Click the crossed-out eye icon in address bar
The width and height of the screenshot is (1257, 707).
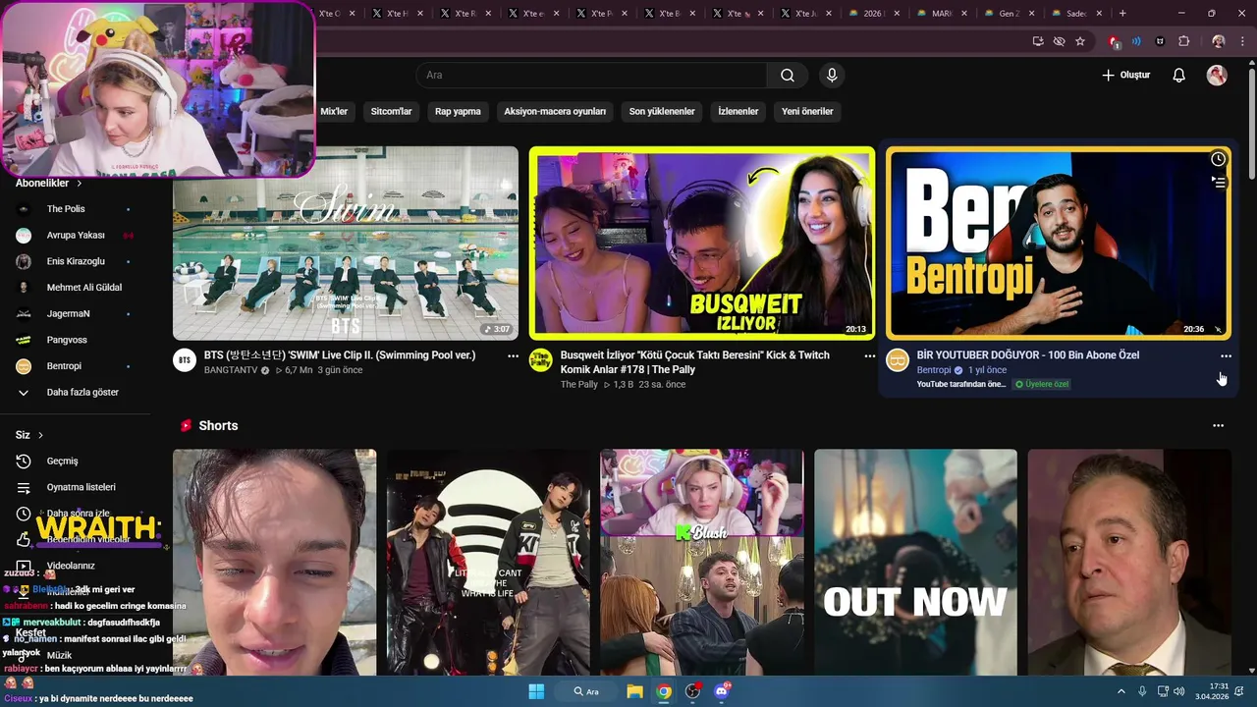(x=1059, y=41)
